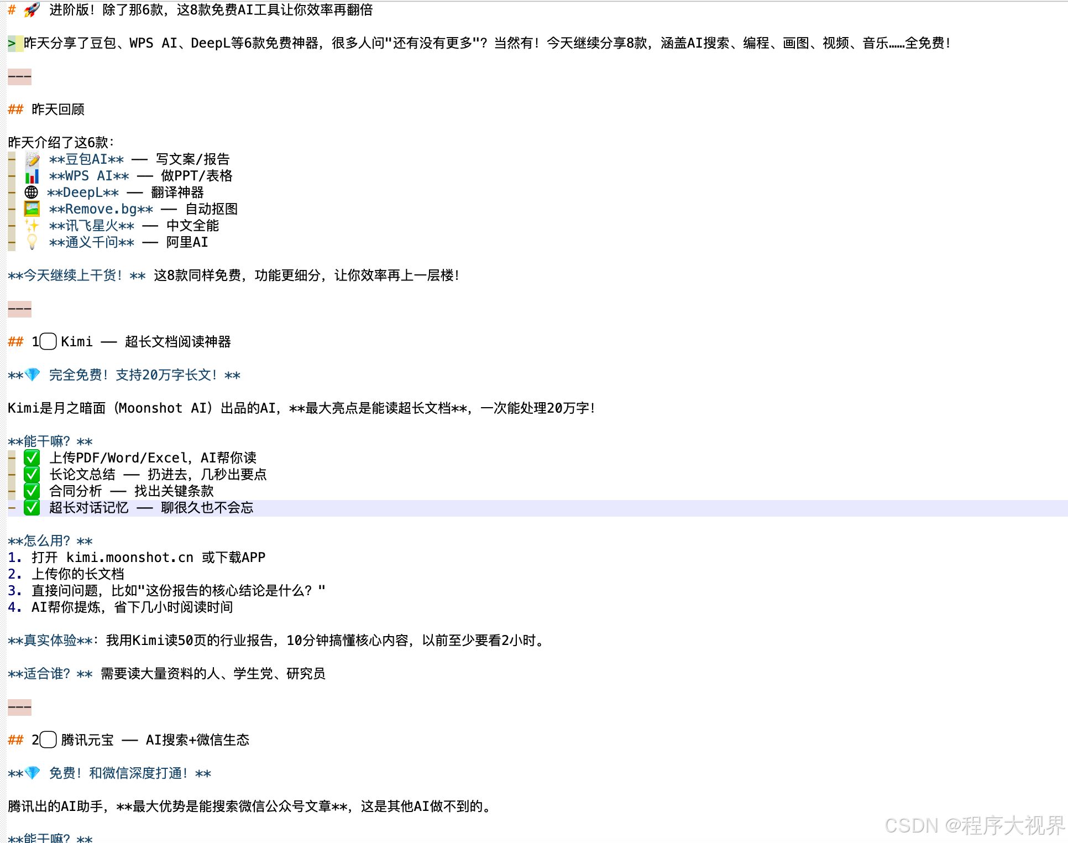The image size is (1068, 843).
Task: Click the description '做PPT/表格'
Action: (197, 176)
